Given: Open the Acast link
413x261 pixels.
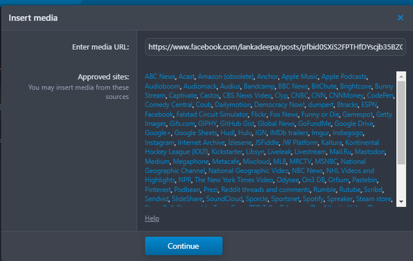Looking at the screenshot, I should (186, 76).
